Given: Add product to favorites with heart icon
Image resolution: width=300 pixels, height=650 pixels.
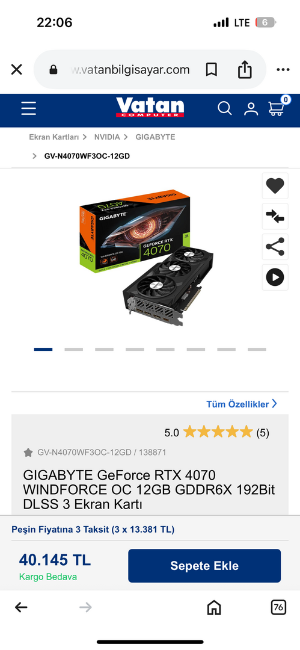Looking at the screenshot, I should point(275,186).
